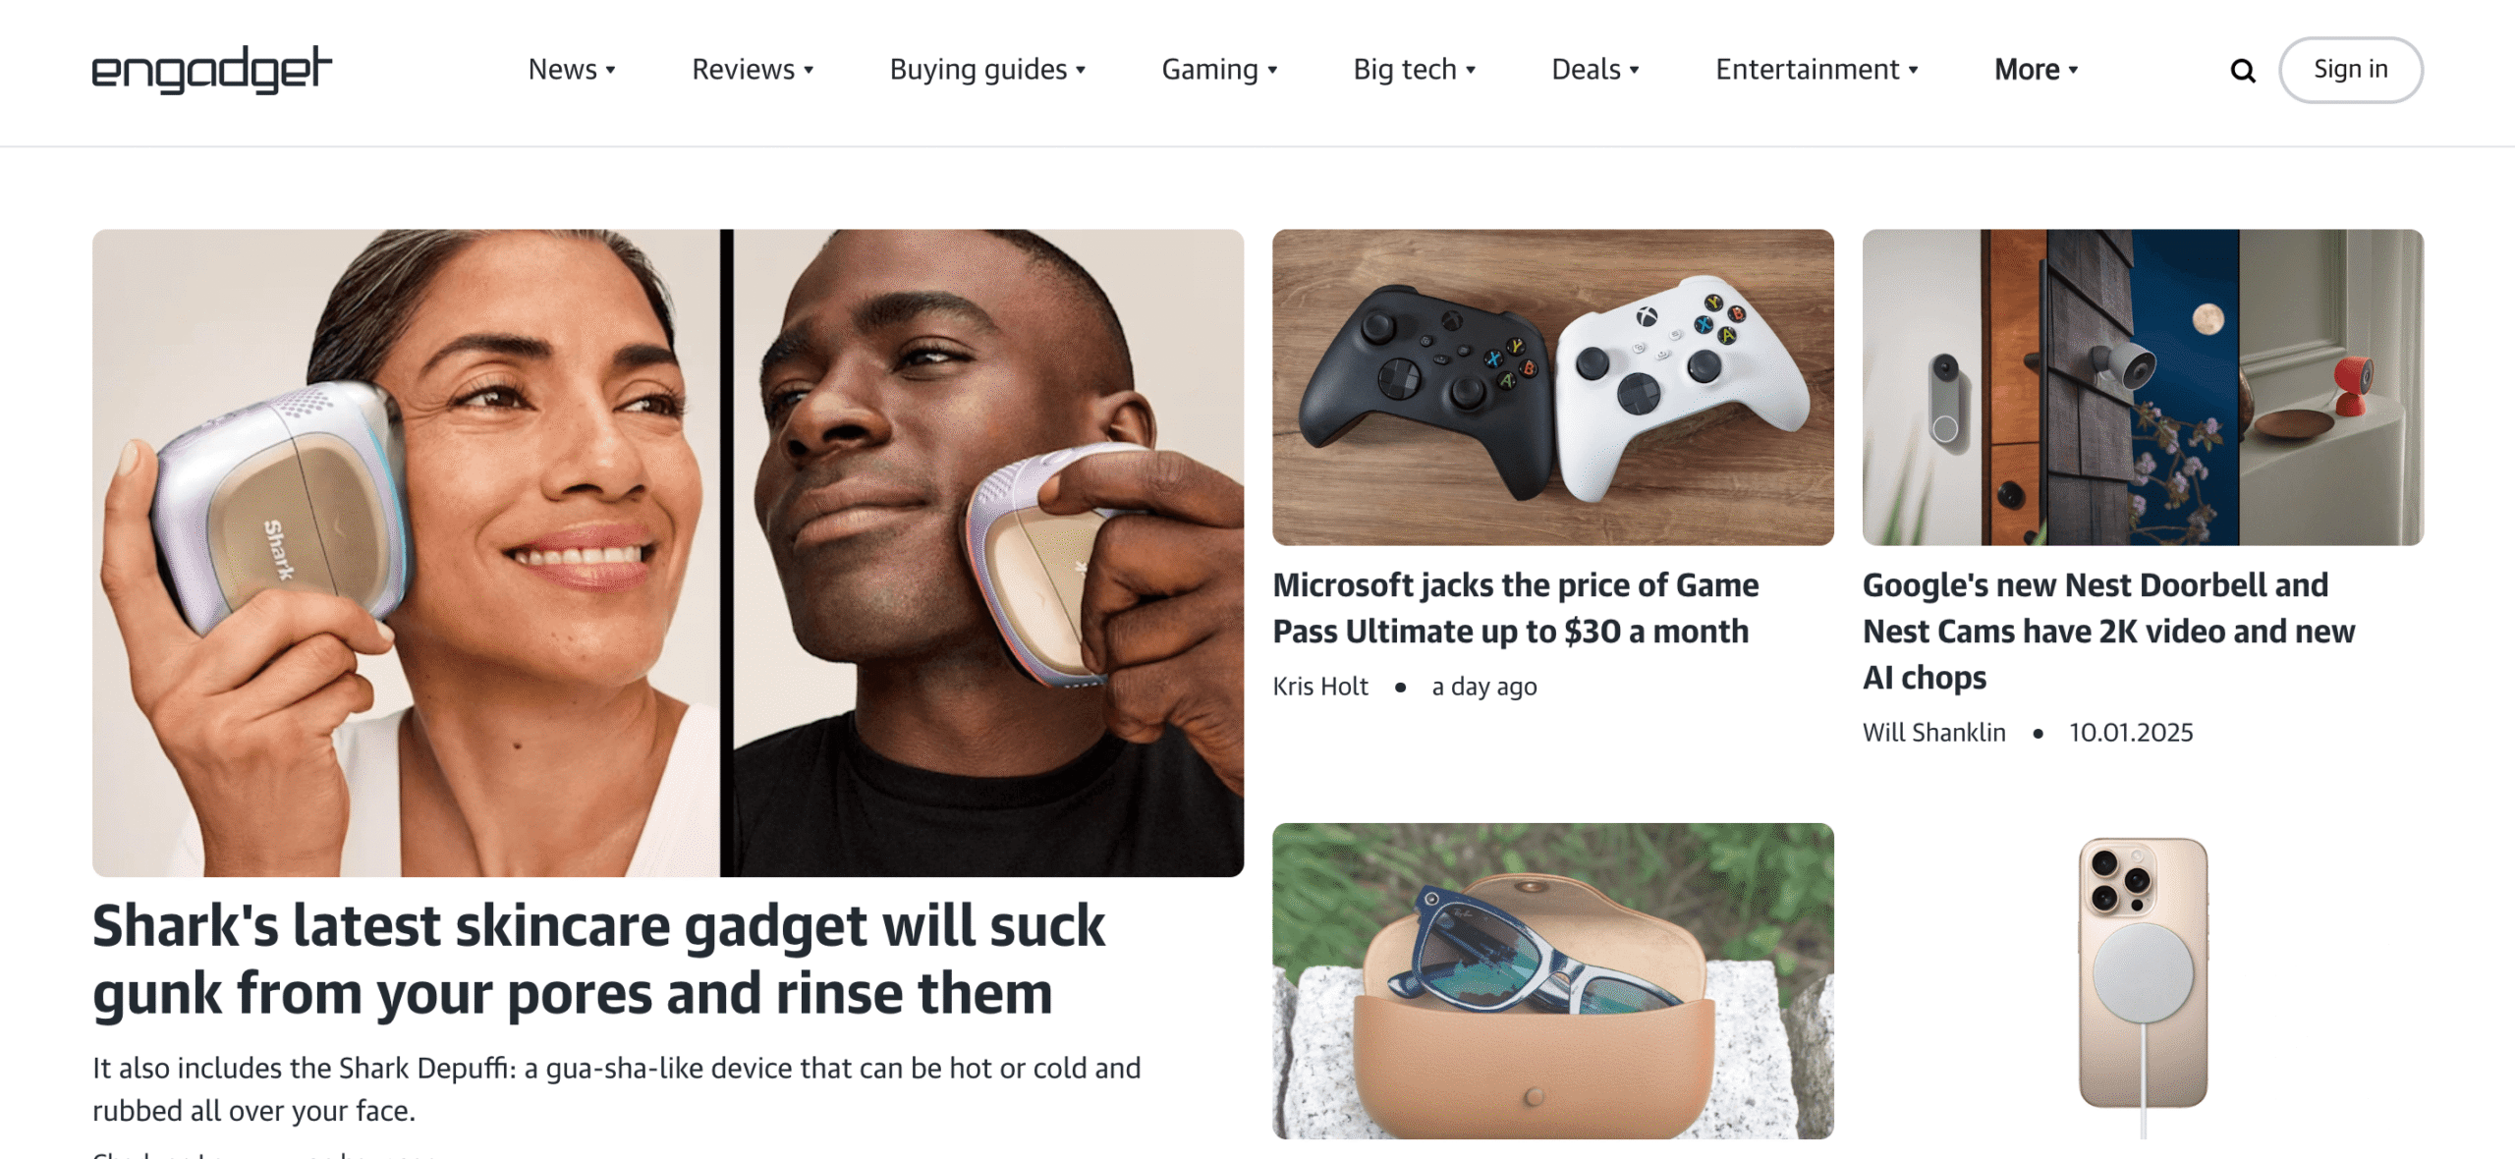Viewport: 2515px width, 1159px height.
Task: Open the Gaming dropdown arrow
Action: (x=1272, y=70)
